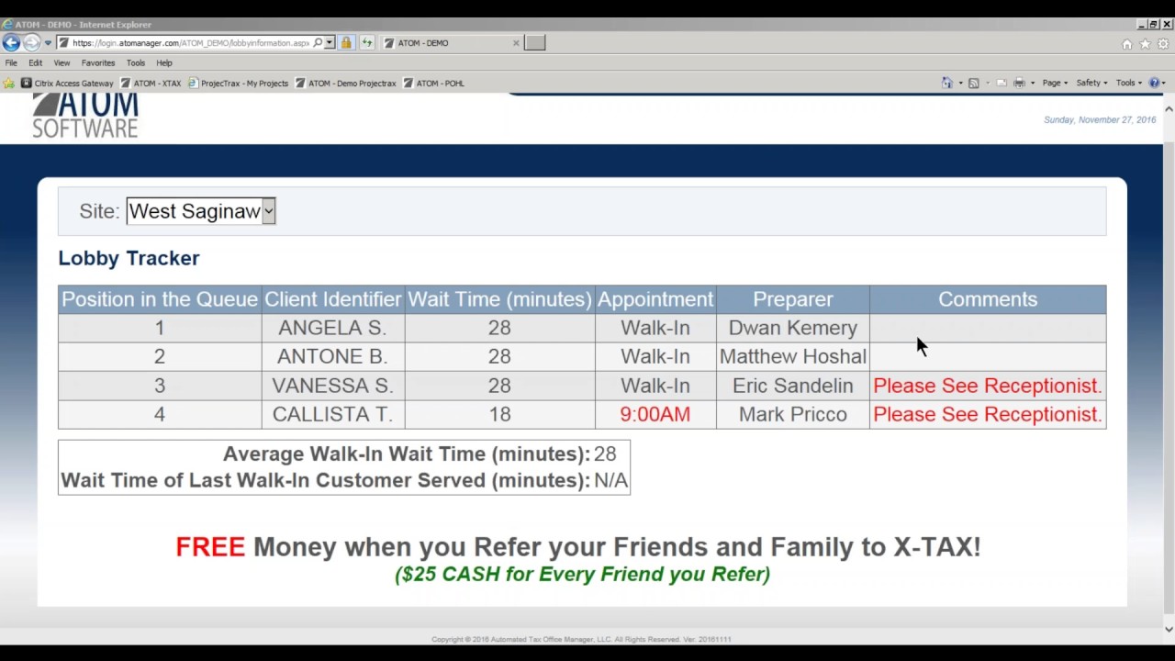The width and height of the screenshot is (1175, 661).
Task: Click the search magnifier in address bar
Action: point(318,43)
